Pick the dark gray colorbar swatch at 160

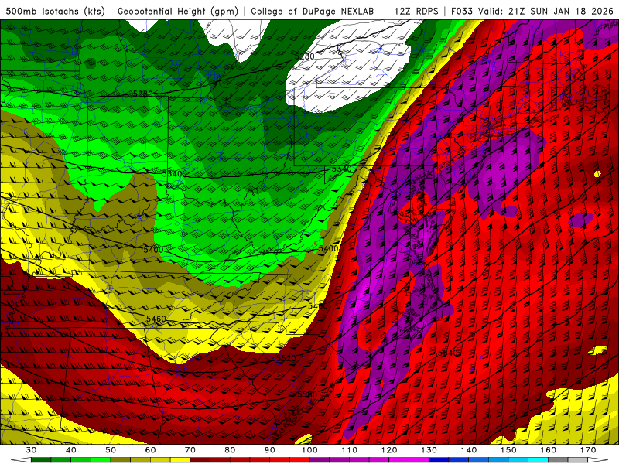558,459
